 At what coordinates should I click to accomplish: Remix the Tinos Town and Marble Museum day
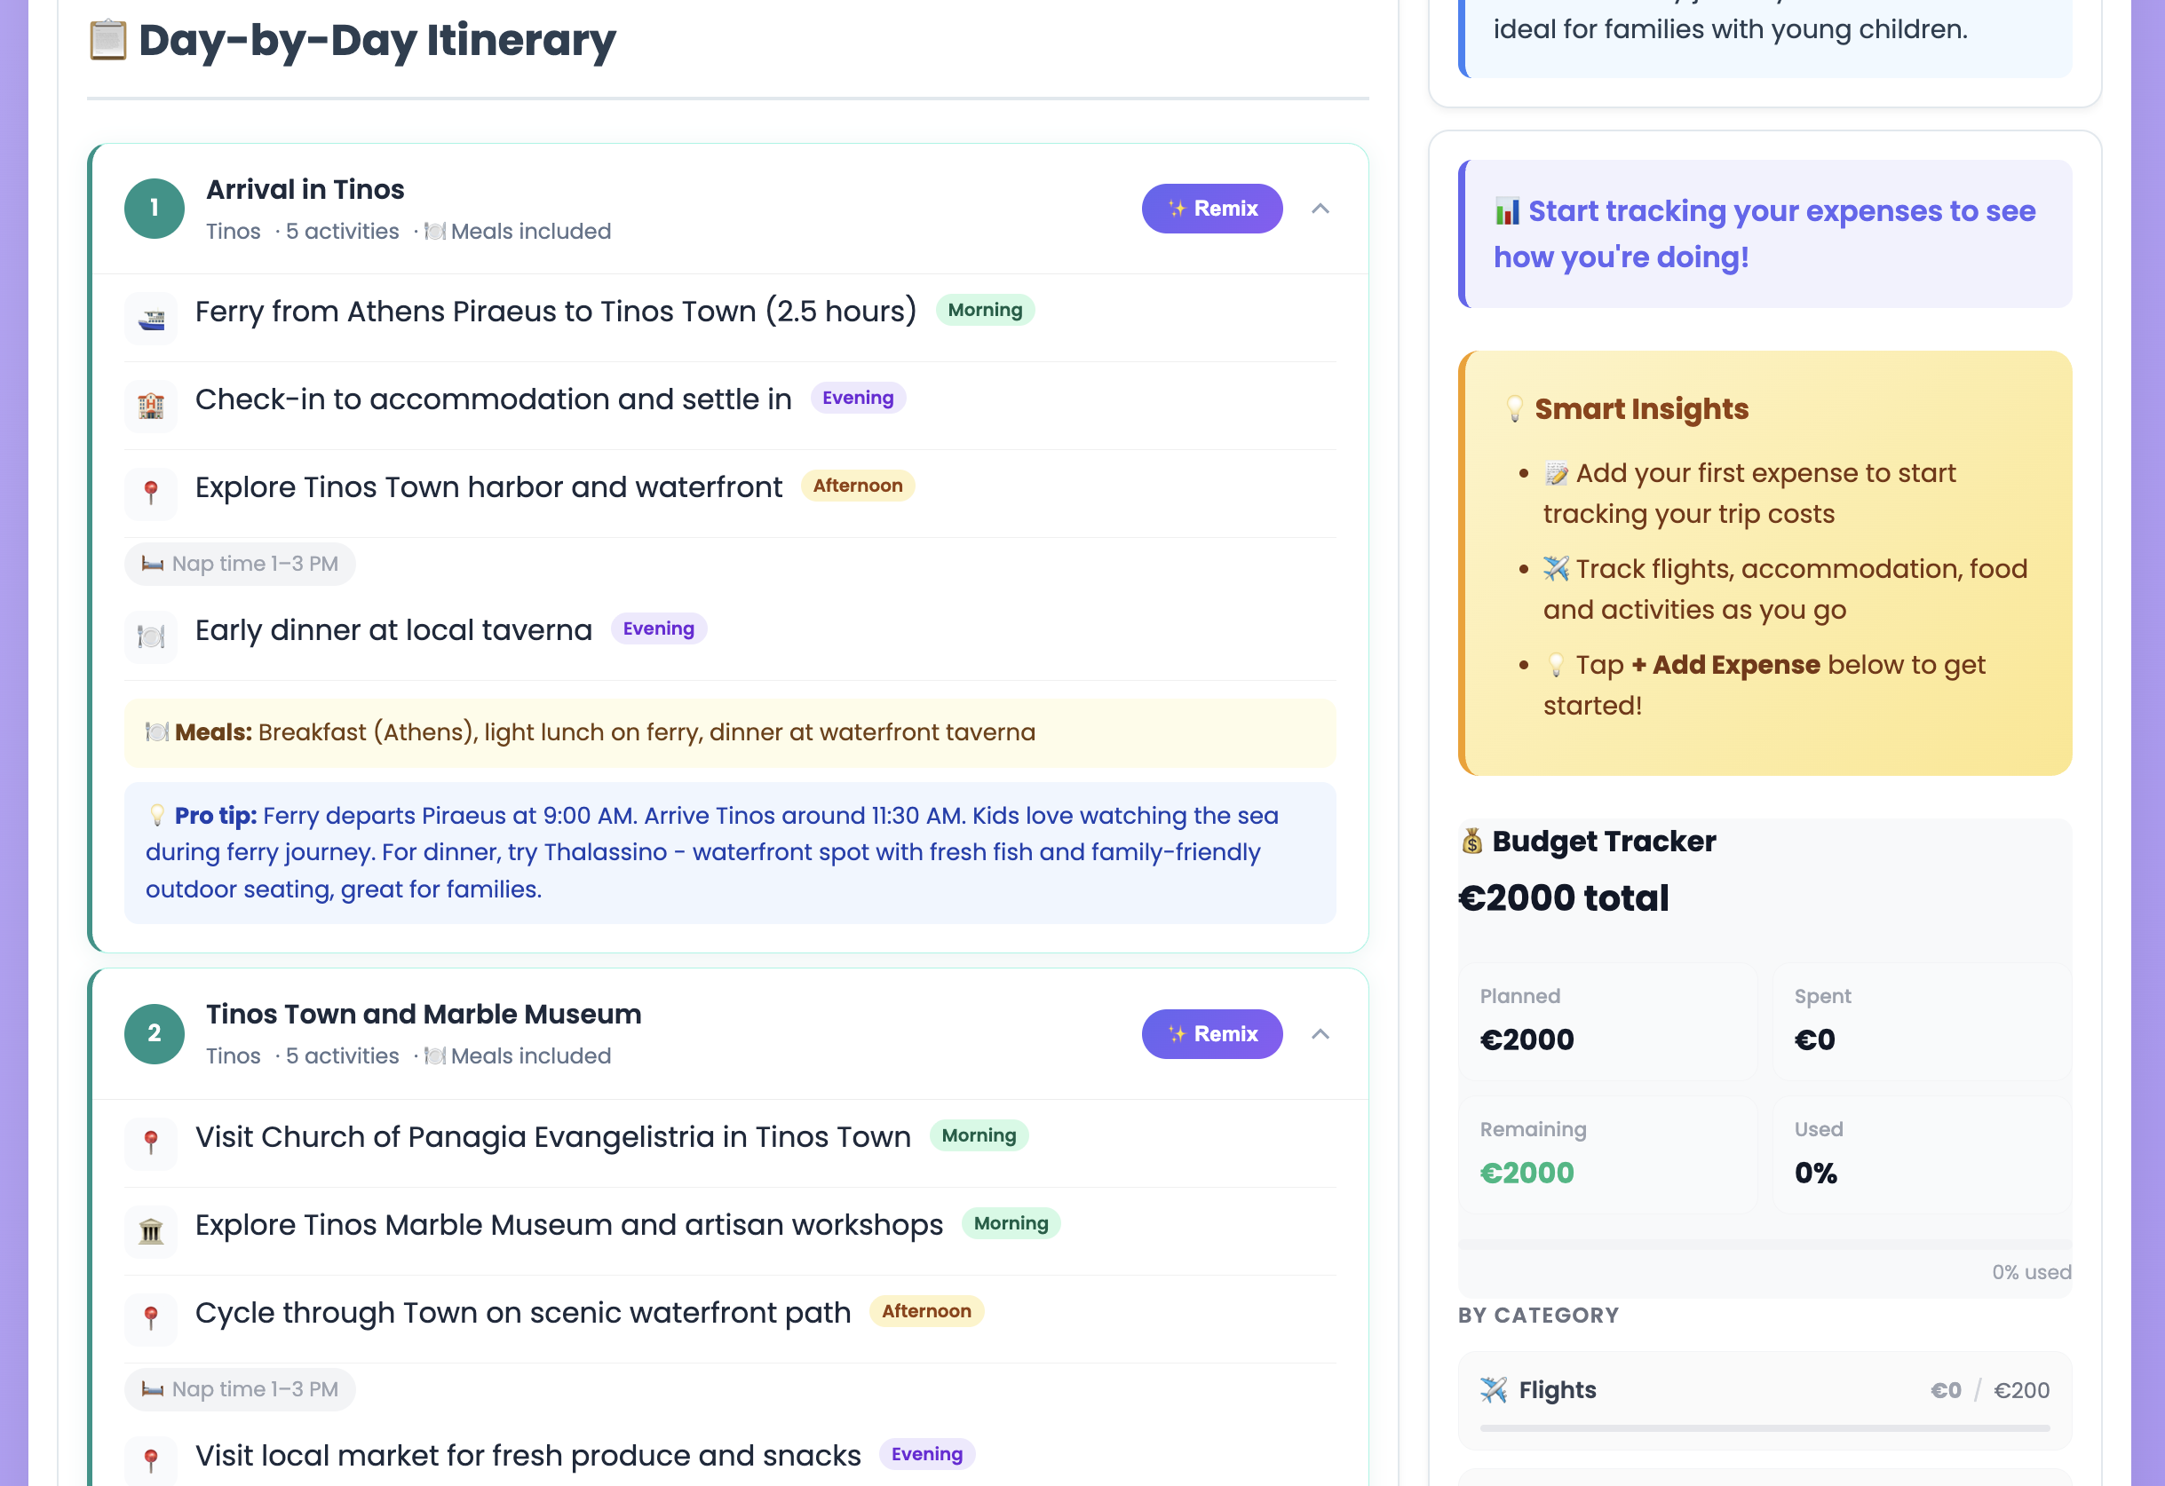point(1212,1034)
